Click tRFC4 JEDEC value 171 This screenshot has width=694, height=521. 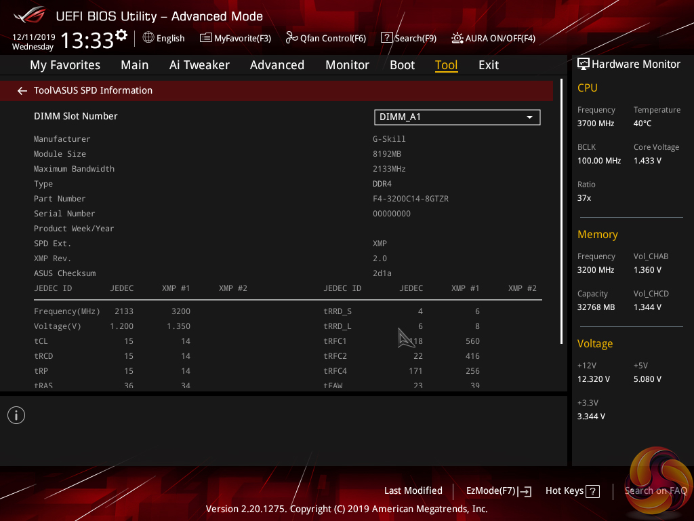[x=415, y=371]
